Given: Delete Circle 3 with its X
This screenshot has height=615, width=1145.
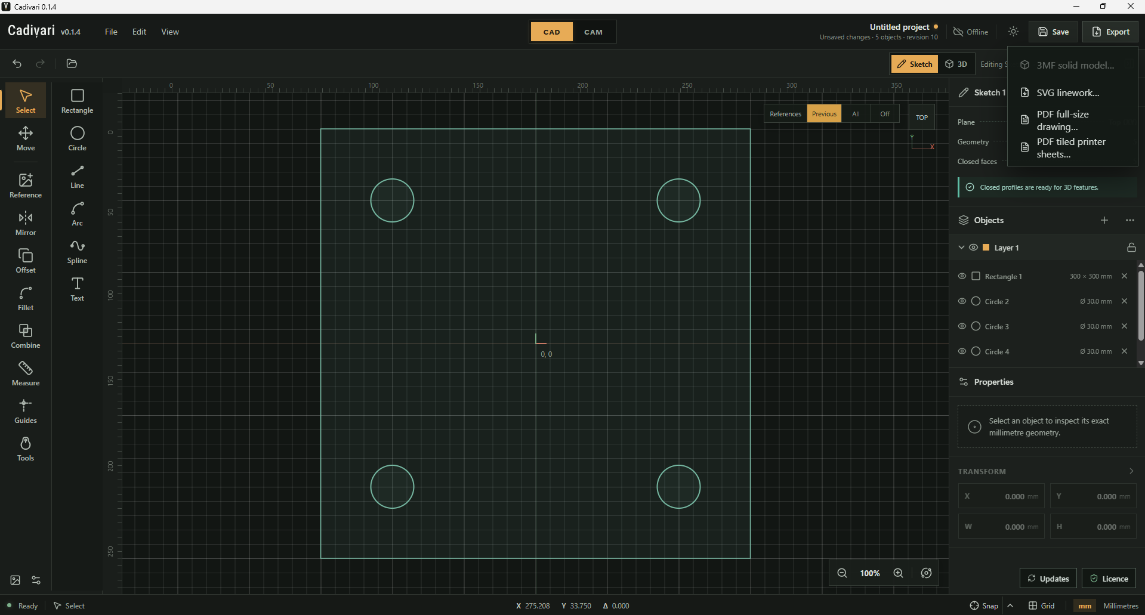Looking at the screenshot, I should point(1124,326).
